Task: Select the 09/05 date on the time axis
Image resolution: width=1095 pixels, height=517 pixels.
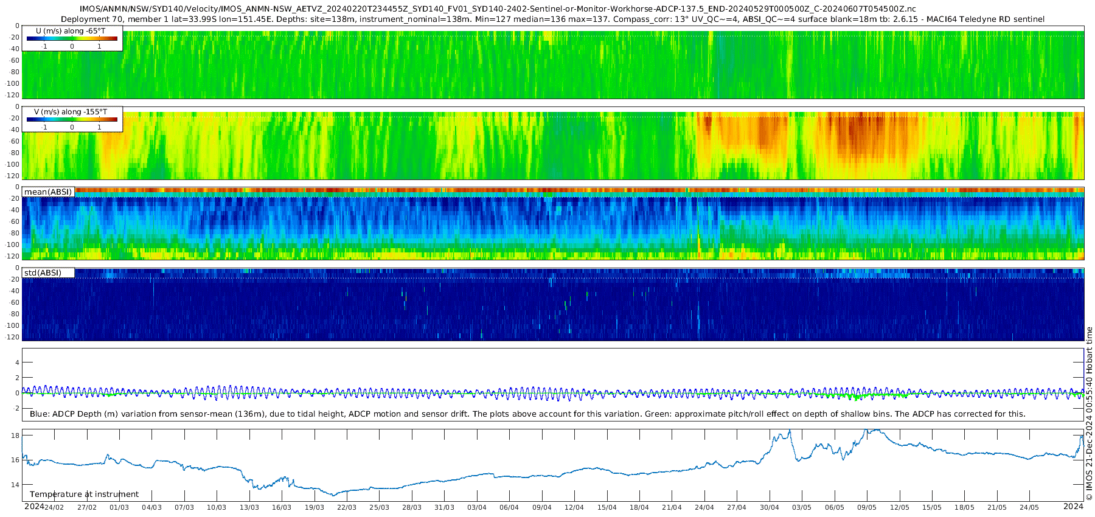Action: (867, 507)
